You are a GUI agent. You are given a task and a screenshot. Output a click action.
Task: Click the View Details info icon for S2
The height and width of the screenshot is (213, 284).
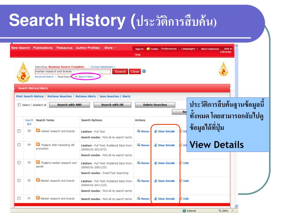pyautogui.click(x=156, y=181)
